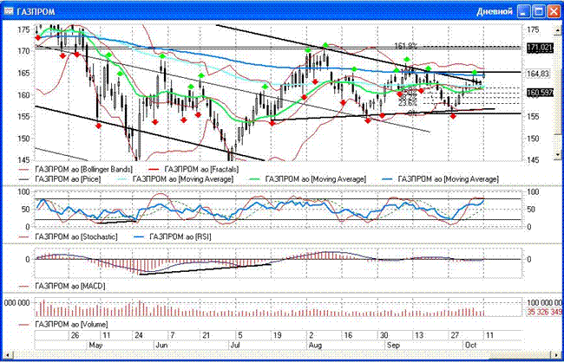Viewport: 564px width, 362px height.
Task: Select the blue Moving Average legend entry
Action: pos(440,178)
